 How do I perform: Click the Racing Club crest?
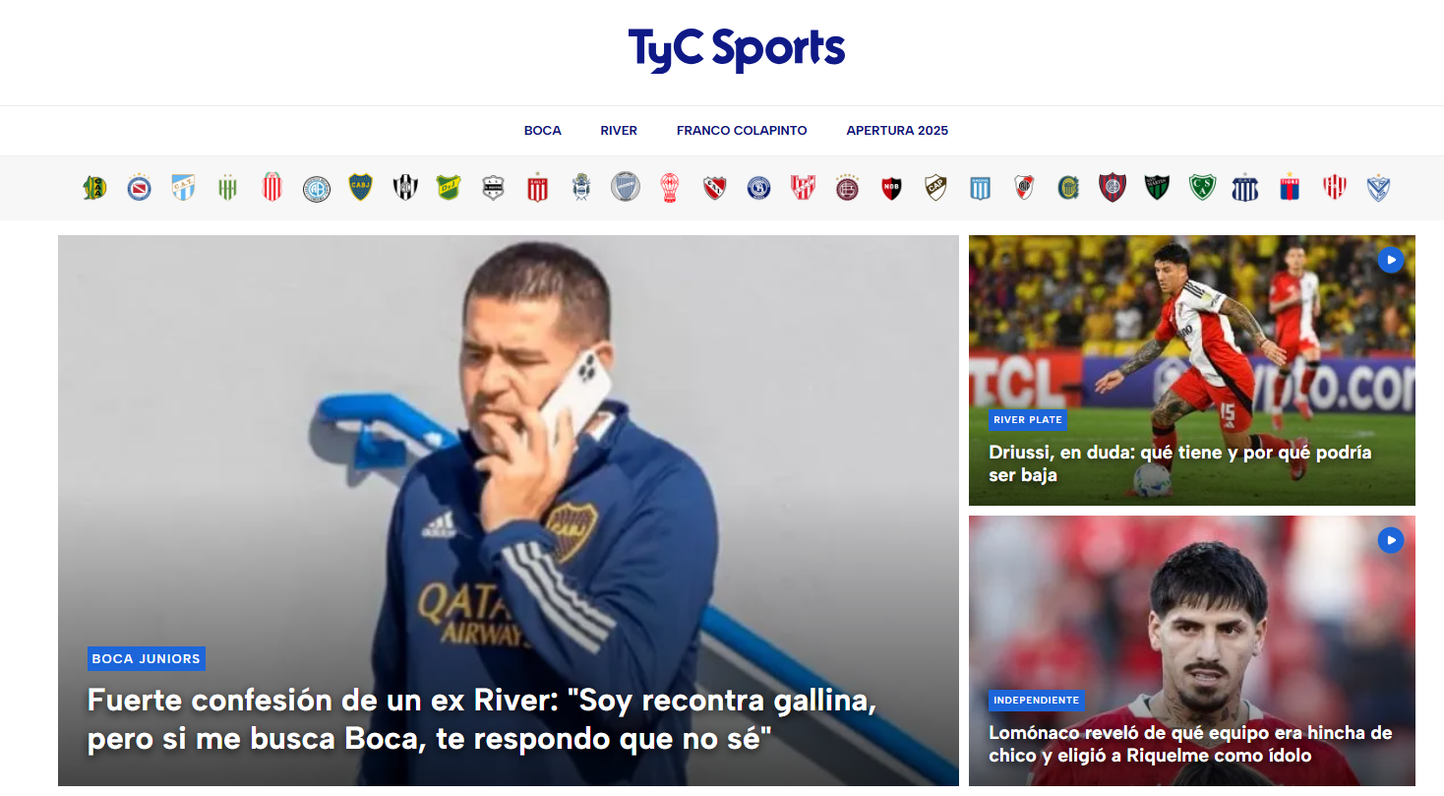pos(980,188)
